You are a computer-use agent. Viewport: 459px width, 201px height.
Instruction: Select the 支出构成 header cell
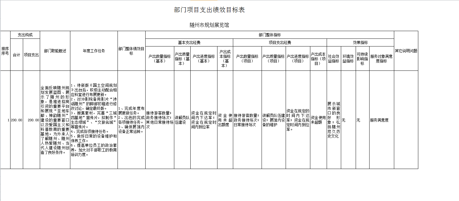coord(25,35)
